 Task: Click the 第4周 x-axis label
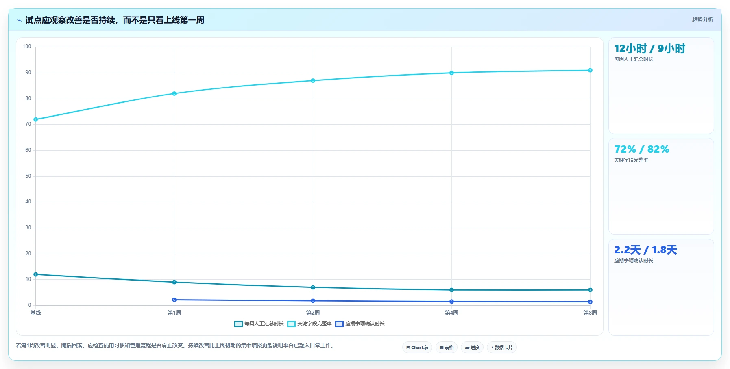451,313
